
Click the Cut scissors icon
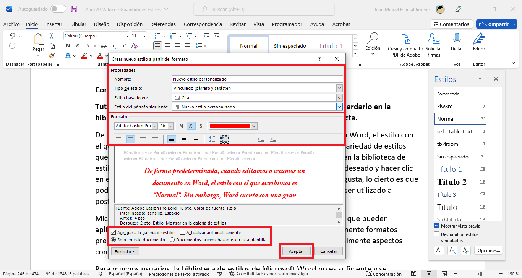[x=52, y=36]
